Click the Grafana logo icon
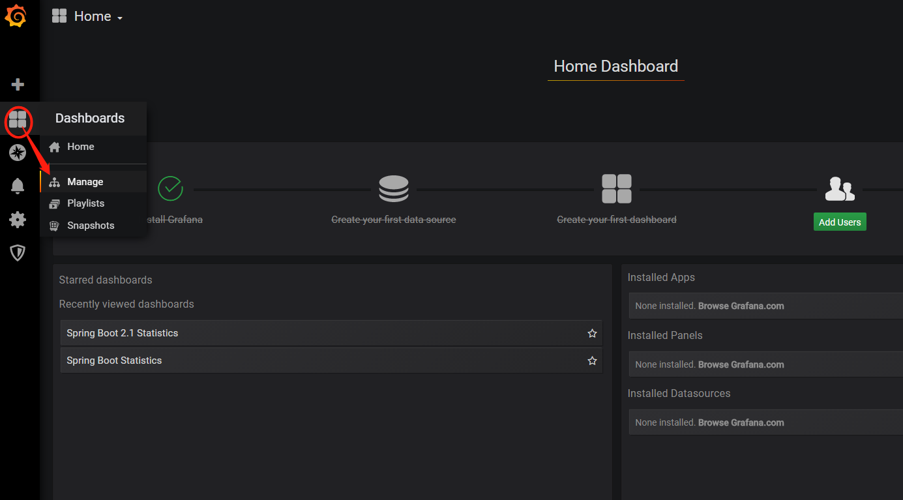 pos(16,16)
